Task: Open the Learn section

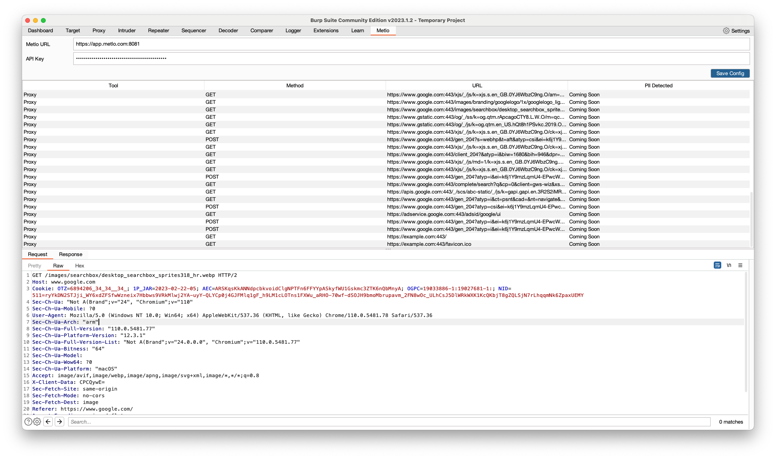Action: (357, 30)
